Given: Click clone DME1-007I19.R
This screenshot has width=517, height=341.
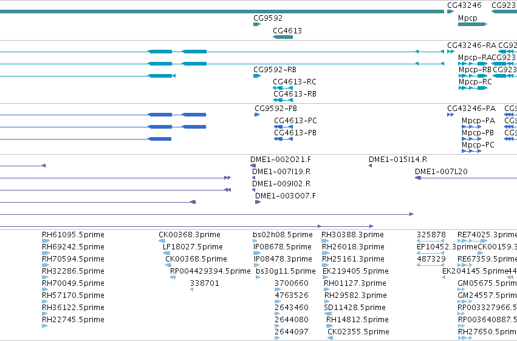Looking at the screenshot, I should click(x=281, y=172).
